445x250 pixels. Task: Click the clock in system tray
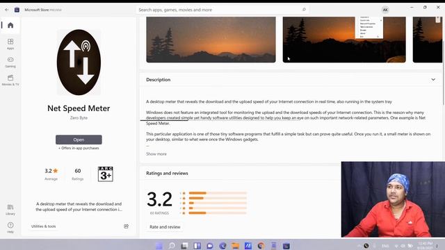pos(425,245)
